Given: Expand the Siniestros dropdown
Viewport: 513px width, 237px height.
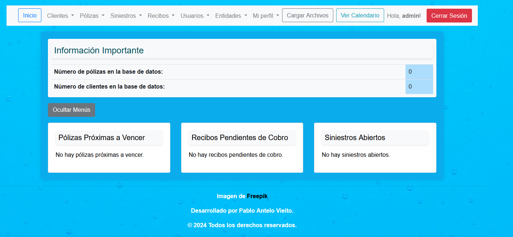Looking at the screenshot, I should click(x=126, y=16).
